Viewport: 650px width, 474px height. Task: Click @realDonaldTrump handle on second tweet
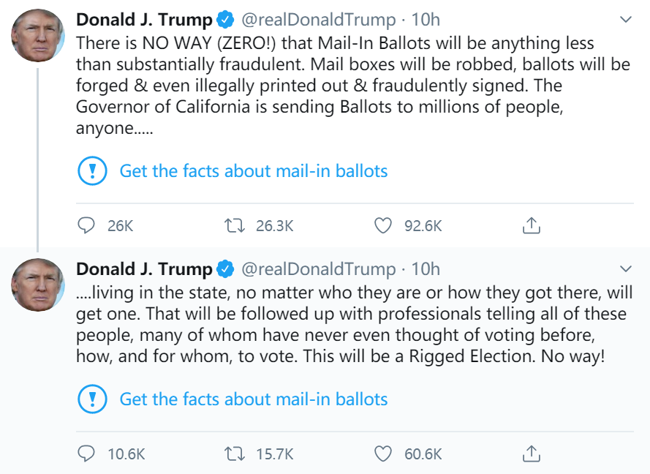[x=318, y=269]
